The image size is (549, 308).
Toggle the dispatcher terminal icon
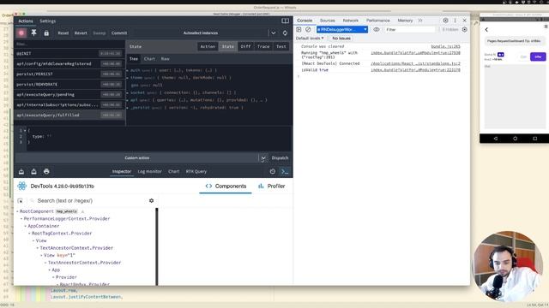[285, 172]
